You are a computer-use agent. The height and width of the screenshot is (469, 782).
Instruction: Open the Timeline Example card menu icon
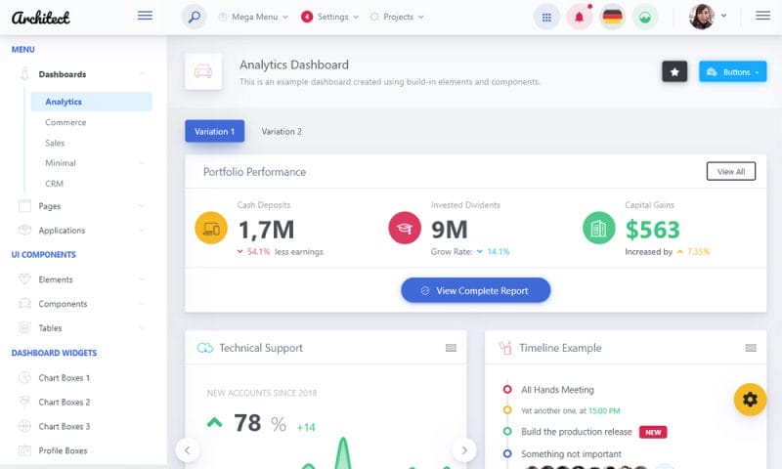[751, 348]
